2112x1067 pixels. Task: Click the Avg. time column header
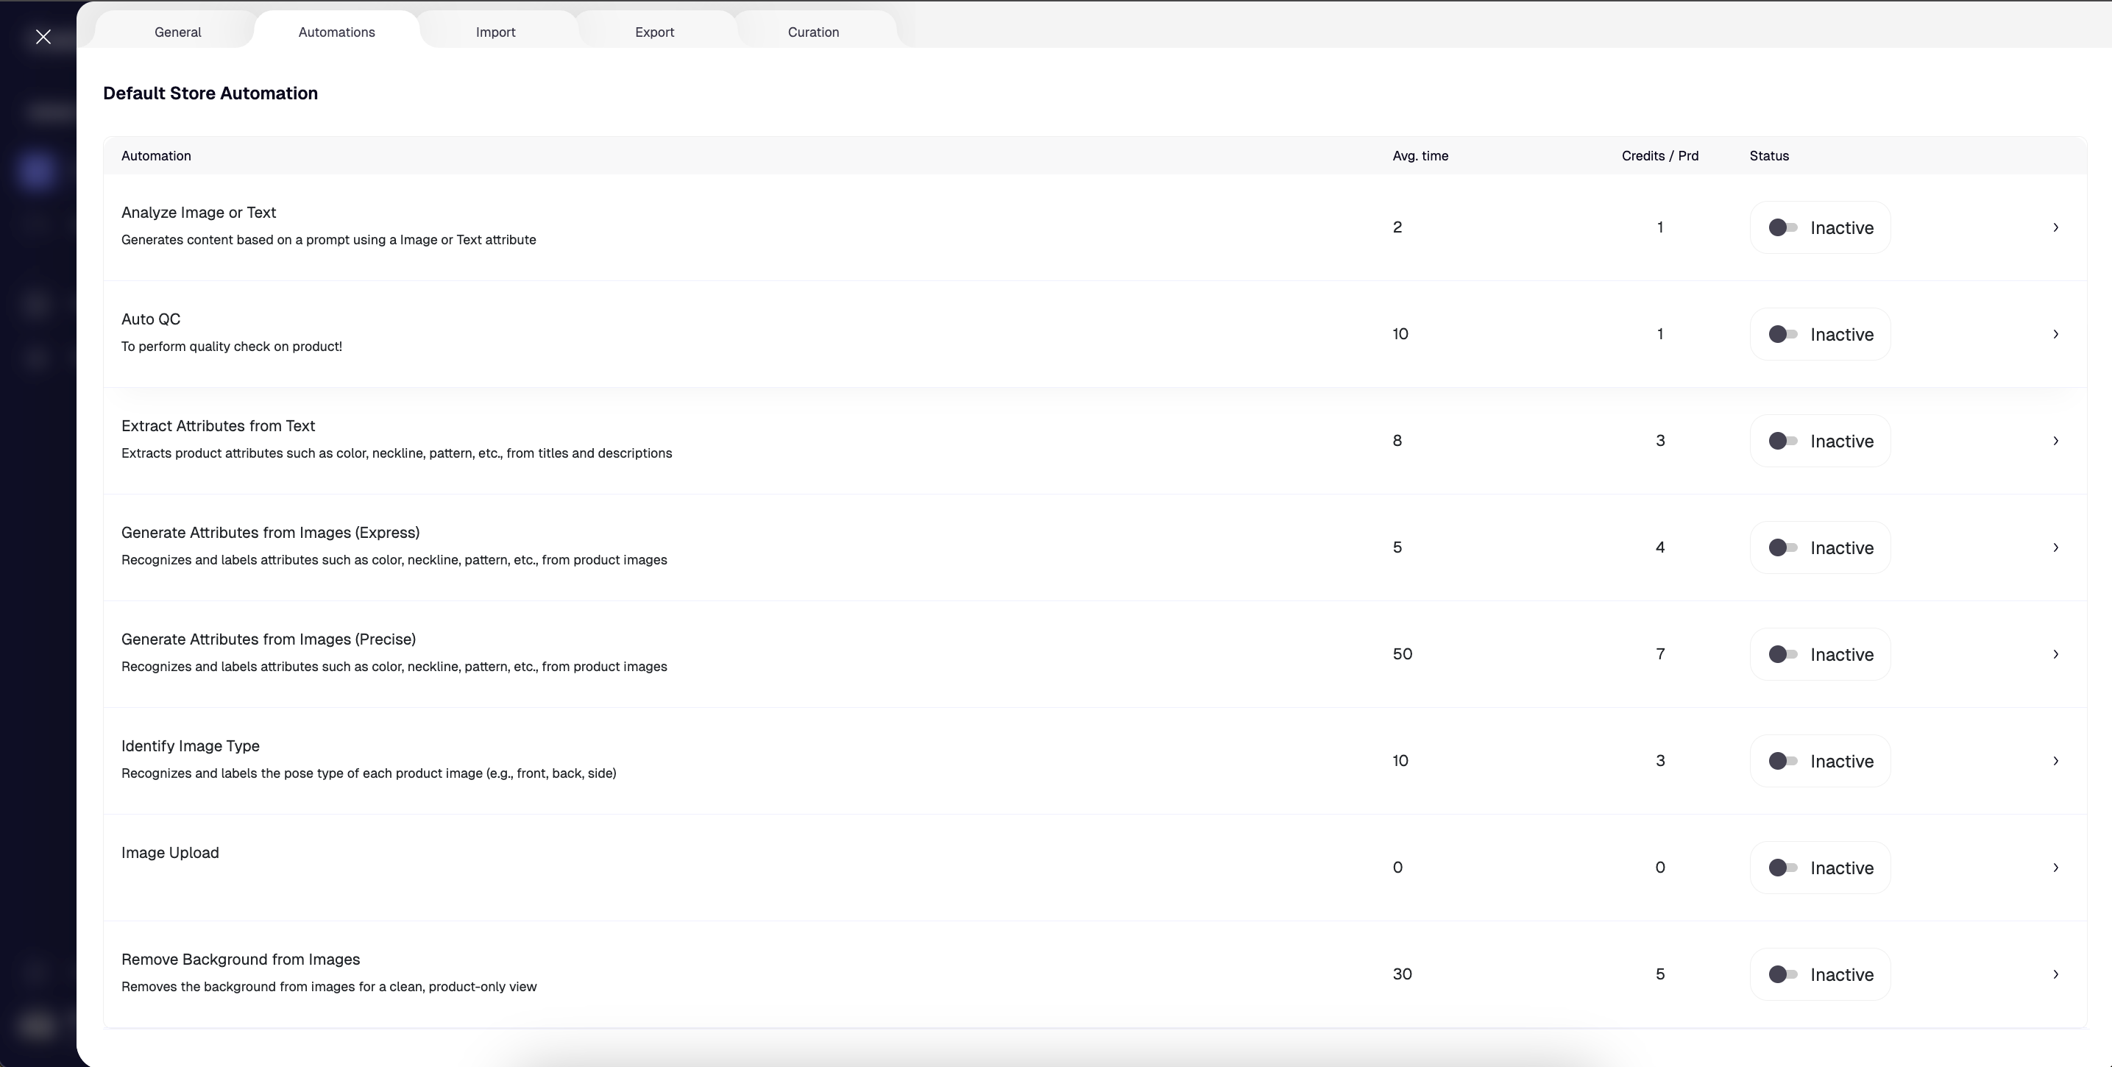tap(1420, 156)
